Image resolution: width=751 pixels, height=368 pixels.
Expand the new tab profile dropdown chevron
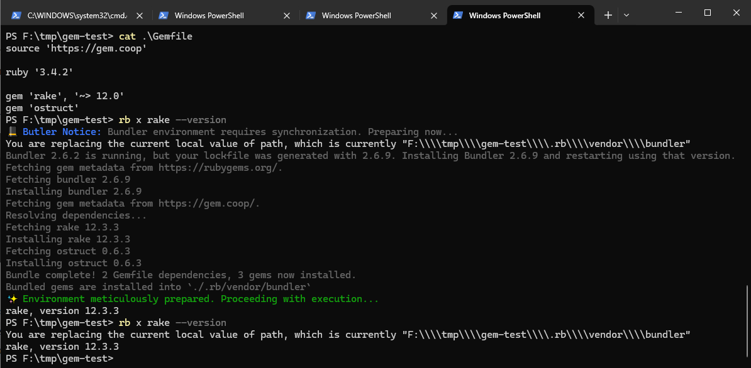point(626,15)
